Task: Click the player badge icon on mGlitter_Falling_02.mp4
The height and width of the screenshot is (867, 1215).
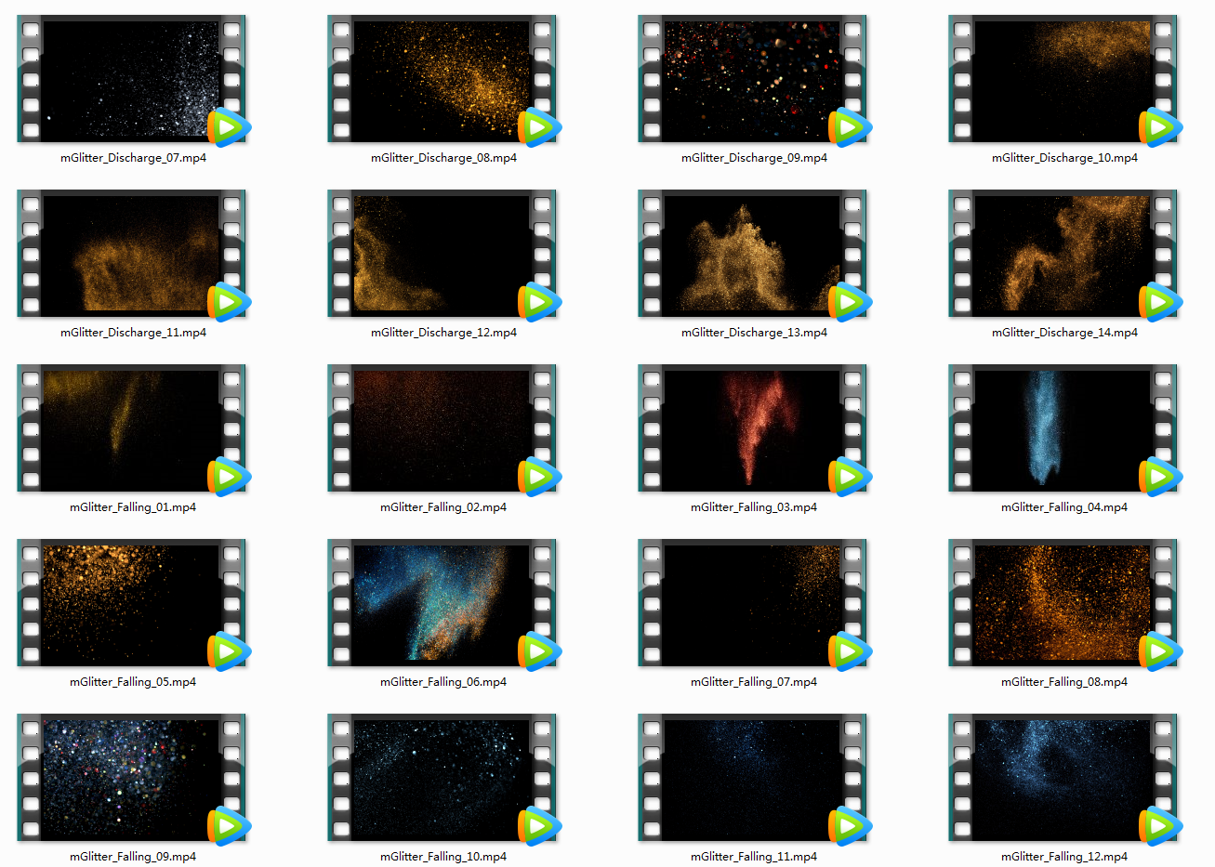Action: coord(539,477)
